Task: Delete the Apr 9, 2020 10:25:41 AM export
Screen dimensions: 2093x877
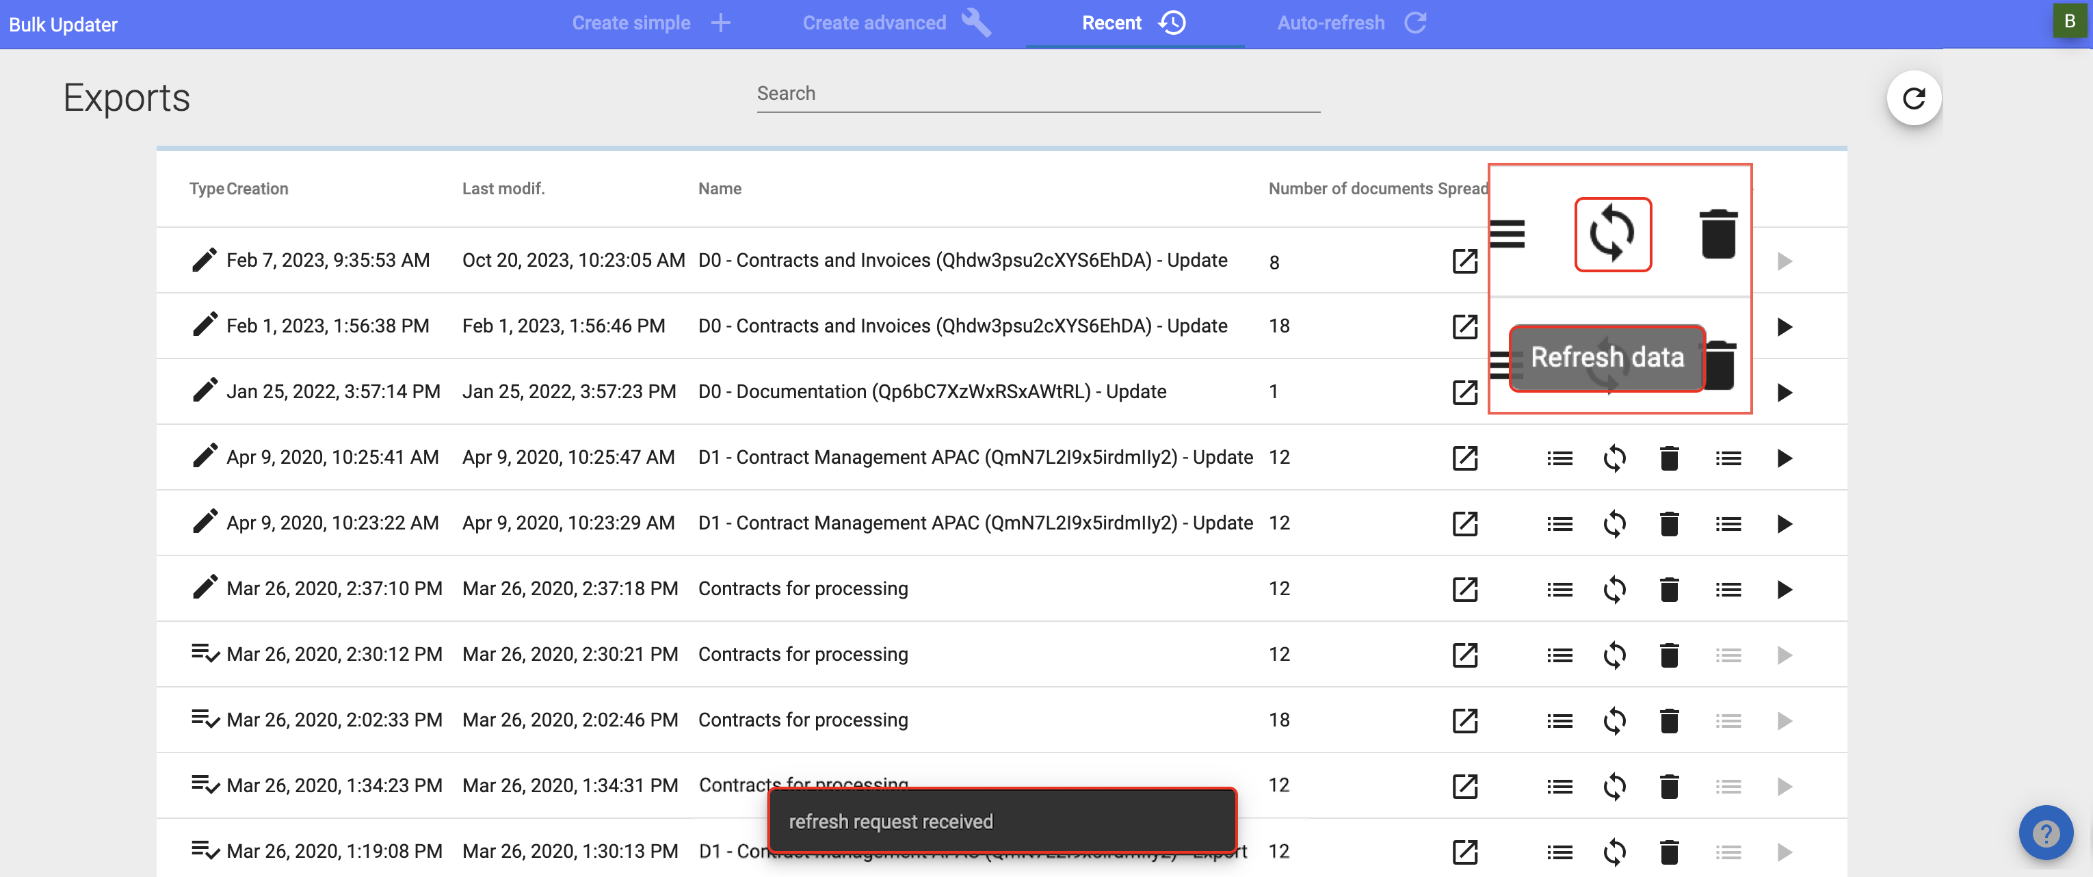Action: (x=1669, y=458)
